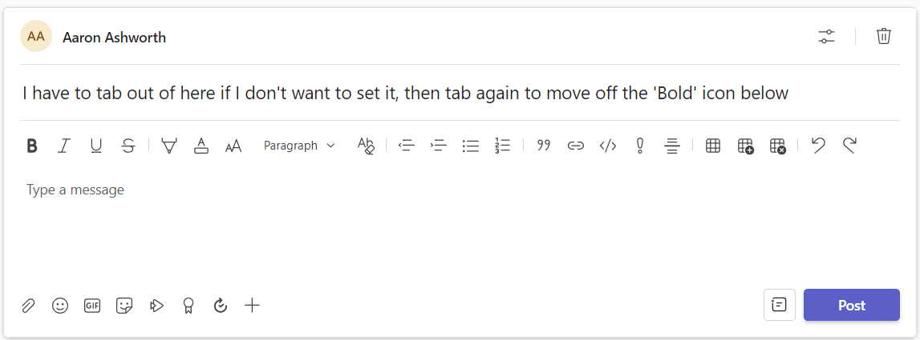Expand the Paragraph style dropdown
This screenshot has height=340, width=920.
tap(299, 146)
